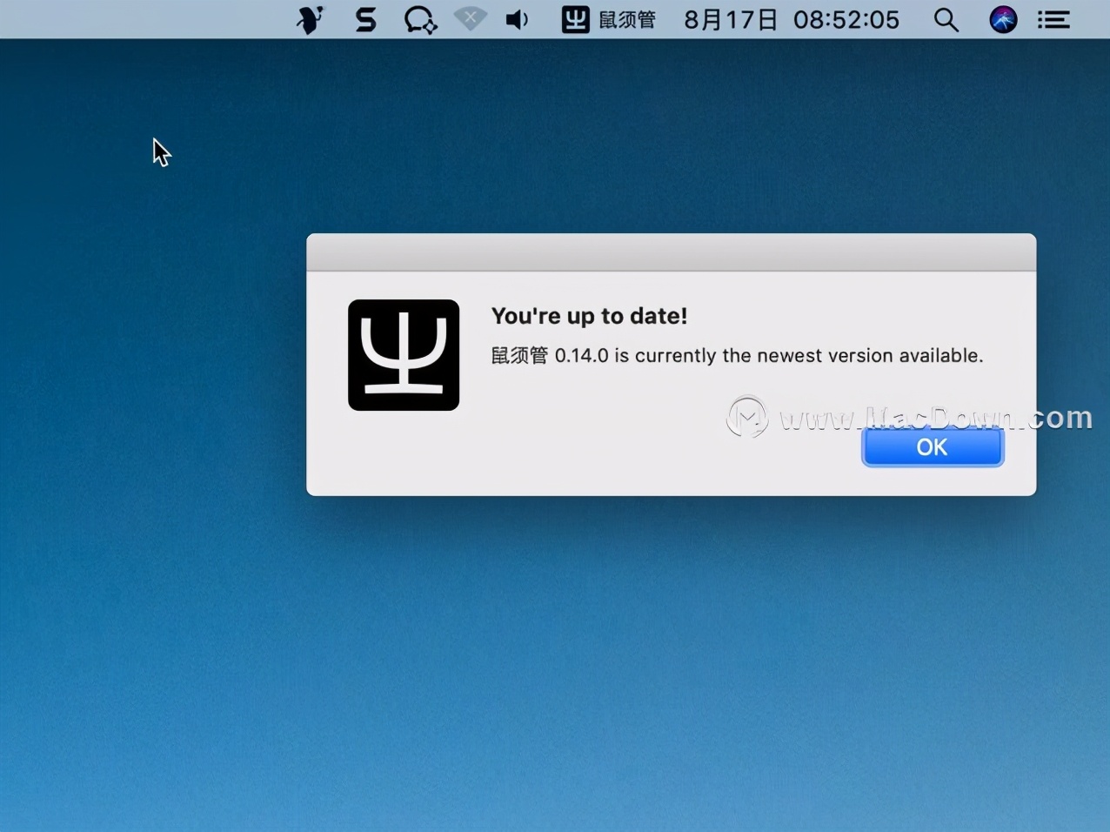This screenshot has height=832, width=1110.
Task: Click the 08:52:05 clock in the menu bar
Action: pyautogui.click(x=846, y=19)
